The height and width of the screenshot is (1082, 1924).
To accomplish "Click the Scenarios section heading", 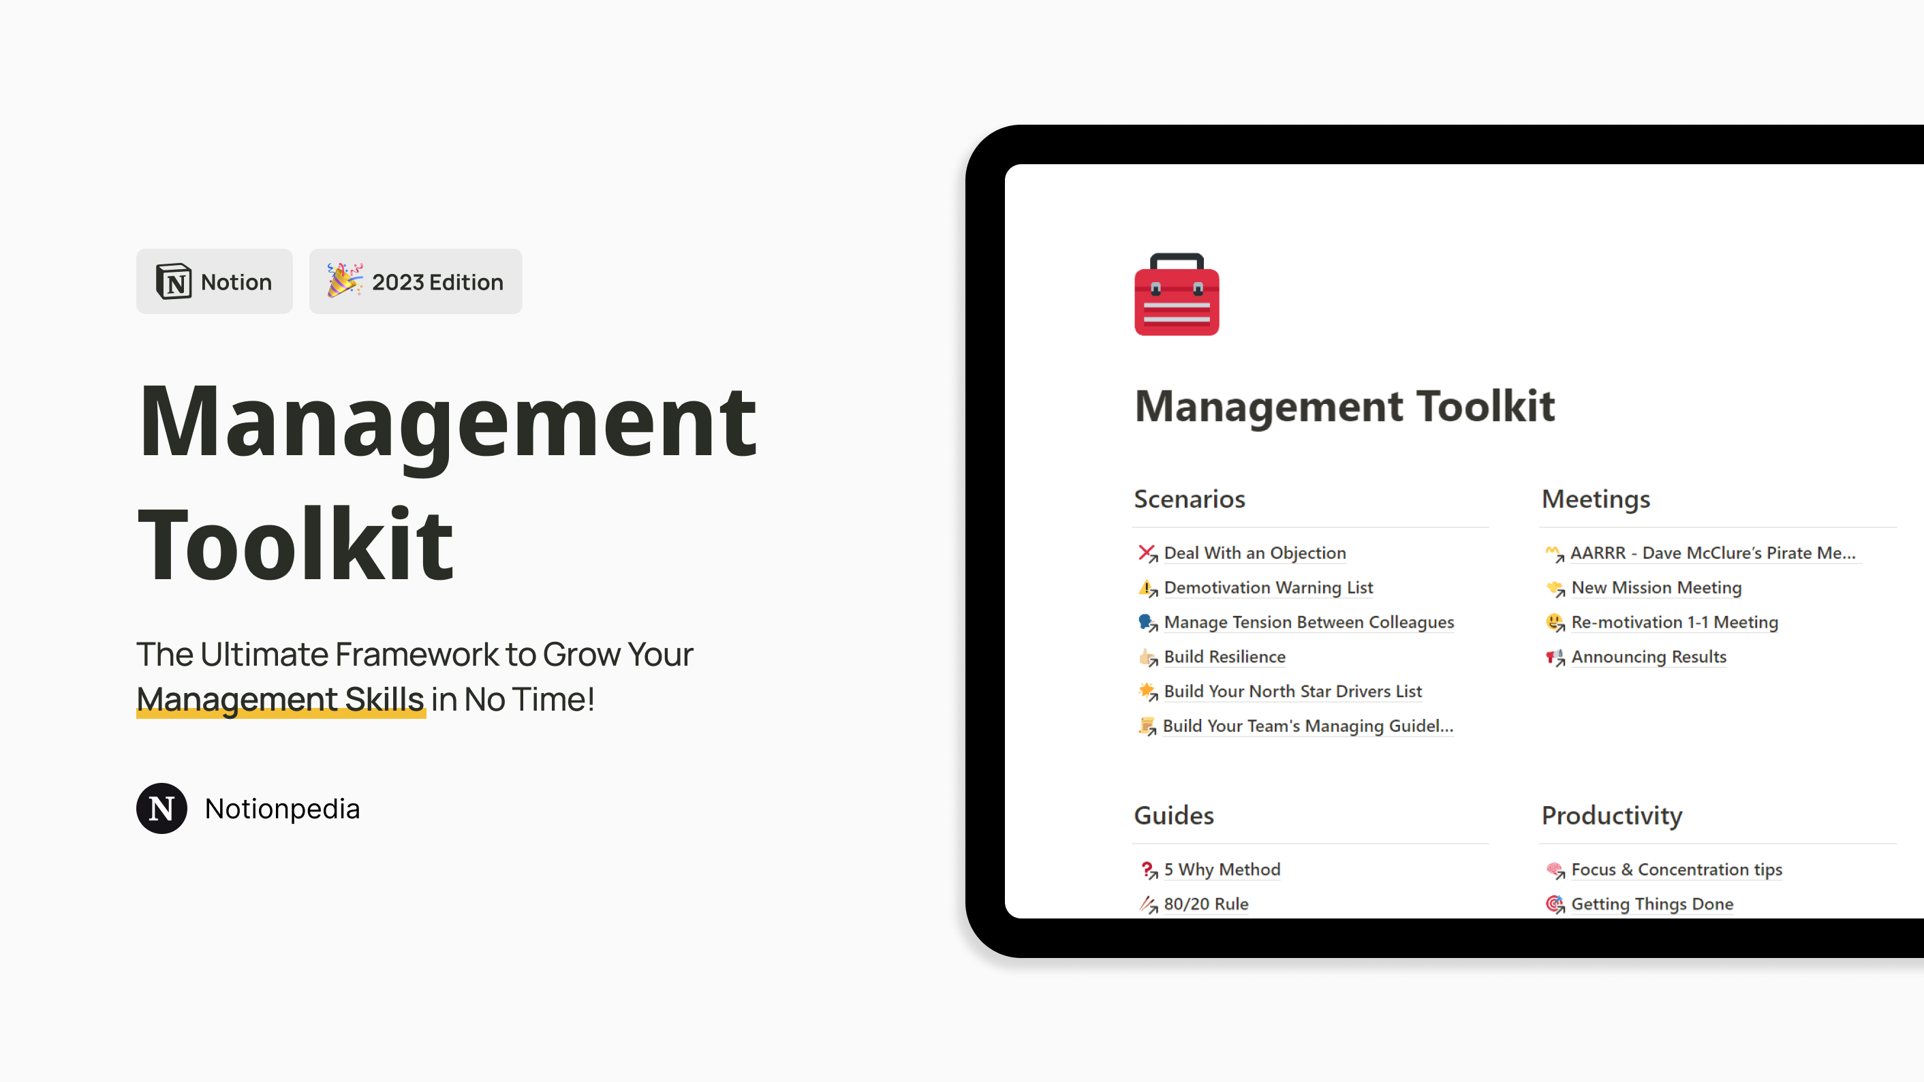I will pyautogui.click(x=1189, y=499).
